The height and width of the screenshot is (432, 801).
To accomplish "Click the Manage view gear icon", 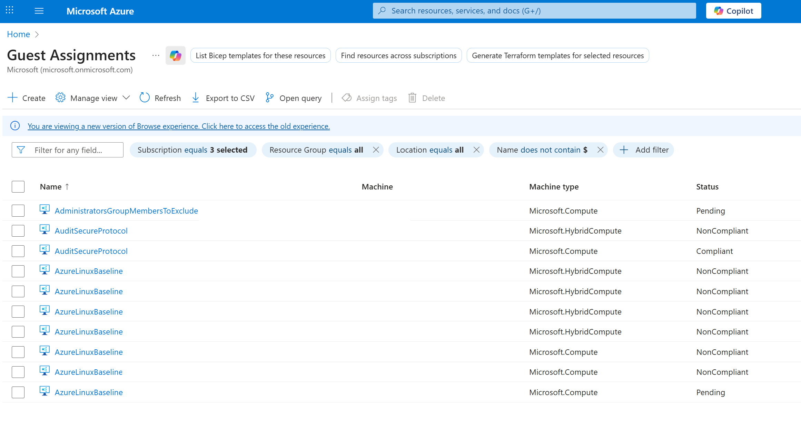I will (x=60, y=98).
